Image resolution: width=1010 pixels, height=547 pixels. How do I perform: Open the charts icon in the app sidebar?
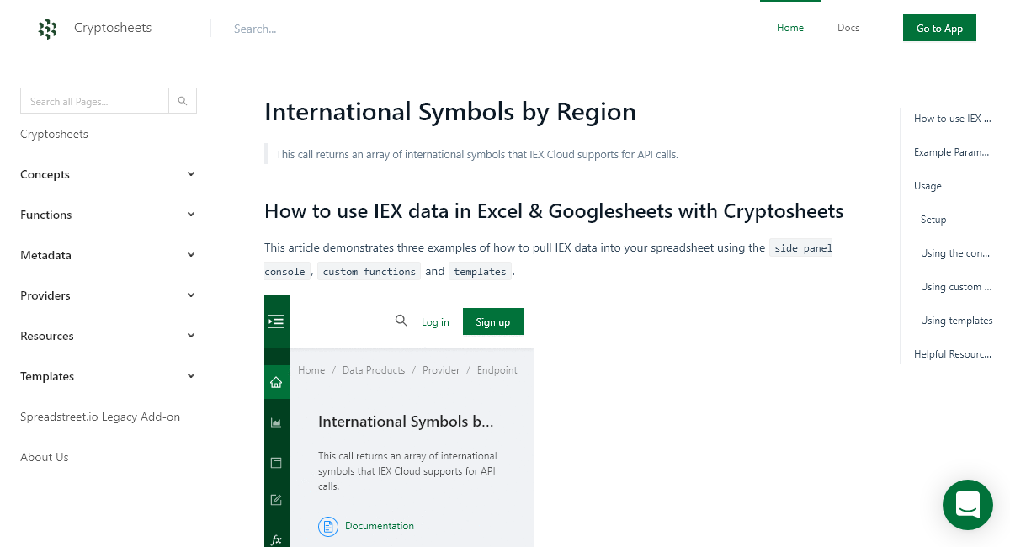(x=276, y=422)
